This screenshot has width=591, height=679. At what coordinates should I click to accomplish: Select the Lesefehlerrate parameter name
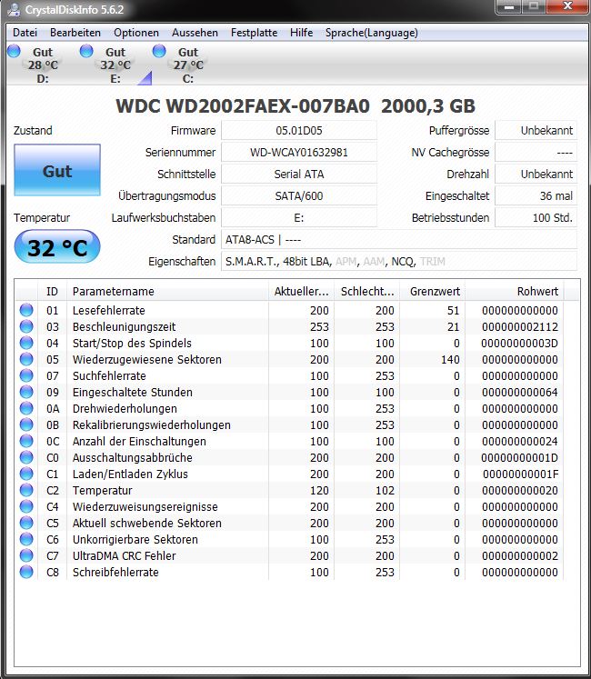(109, 311)
